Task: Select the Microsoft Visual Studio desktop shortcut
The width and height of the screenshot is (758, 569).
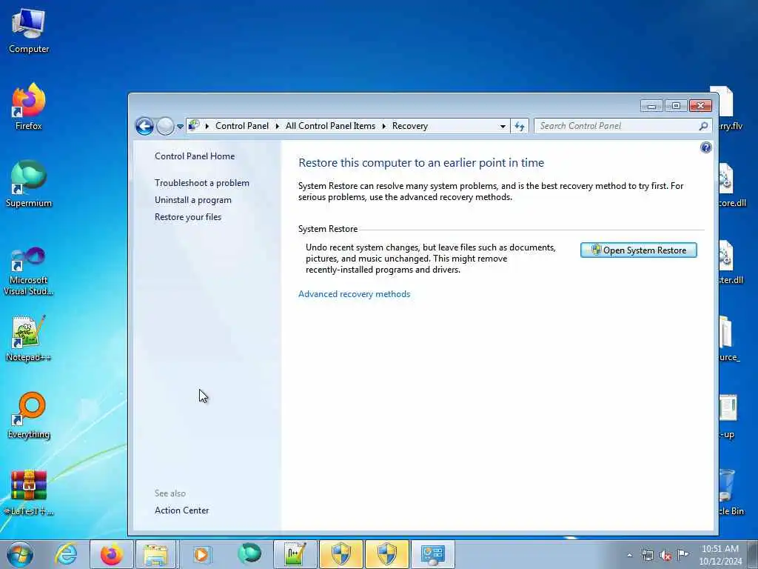Action: [29, 271]
